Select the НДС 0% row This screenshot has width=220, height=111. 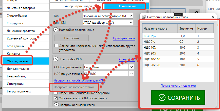coord(178,42)
